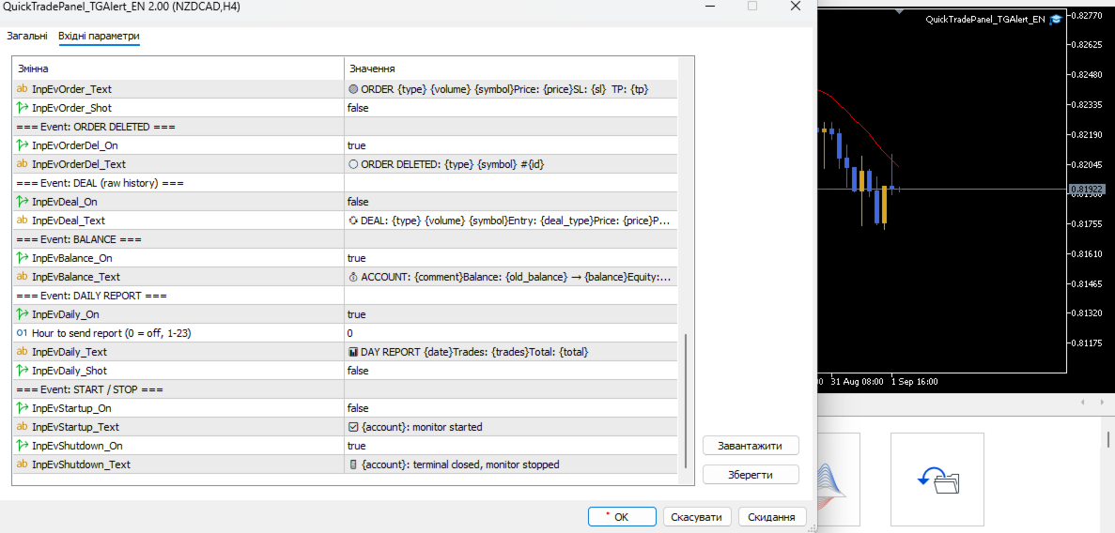Toggle the InpEvDeal_On false value
Viewport: 1115px width, 533px height.
[x=511, y=202]
